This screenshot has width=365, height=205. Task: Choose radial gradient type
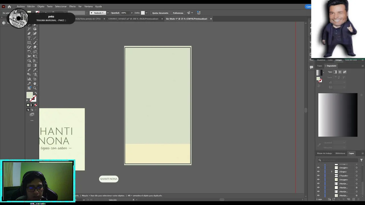[x=340, y=72]
